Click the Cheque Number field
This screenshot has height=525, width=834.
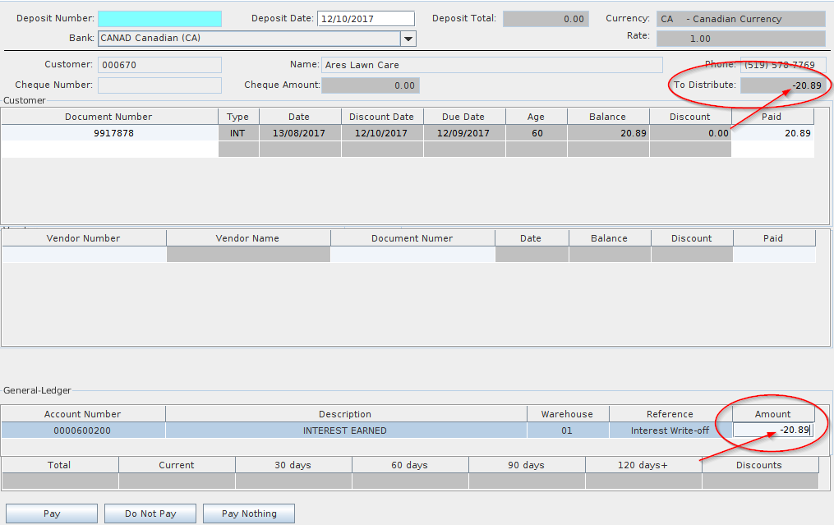[159, 85]
